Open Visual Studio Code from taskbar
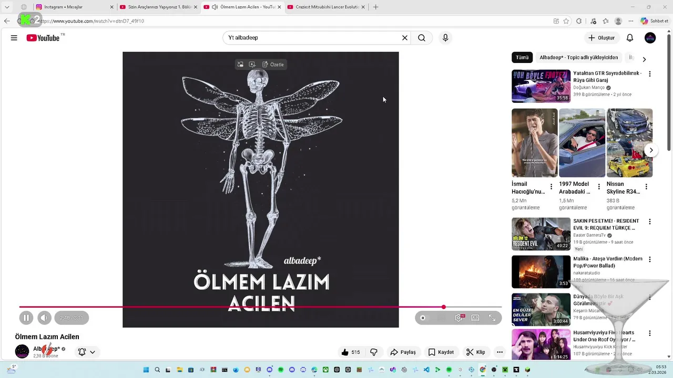 tap(426, 370)
